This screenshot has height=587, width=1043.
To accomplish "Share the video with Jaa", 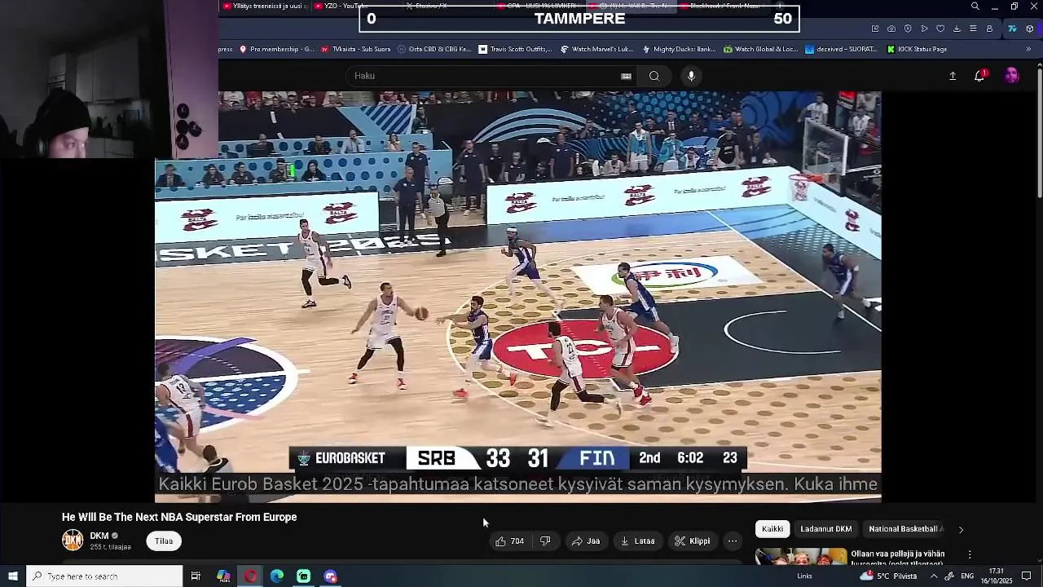I will pos(586,541).
